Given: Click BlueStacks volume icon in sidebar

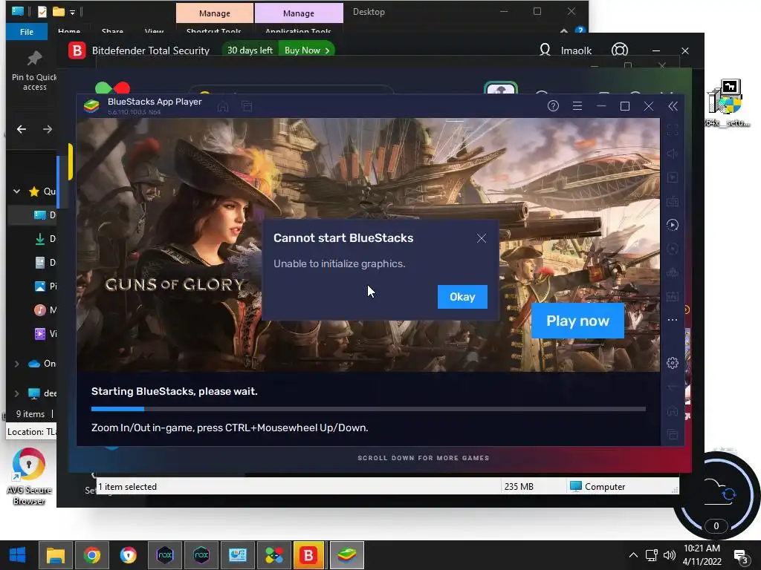Looking at the screenshot, I should [672, 154].
